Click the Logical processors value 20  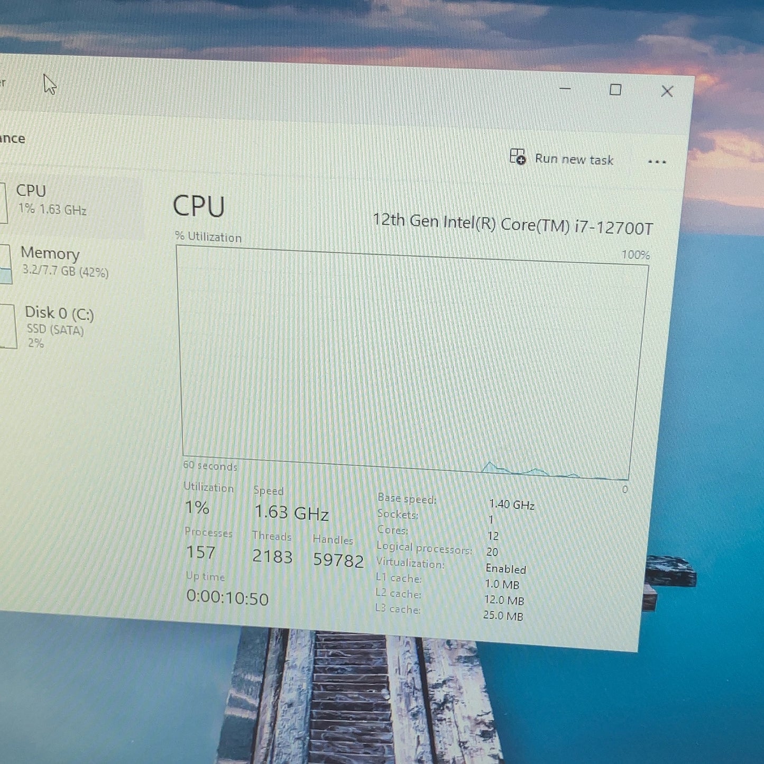coord(492,552)
